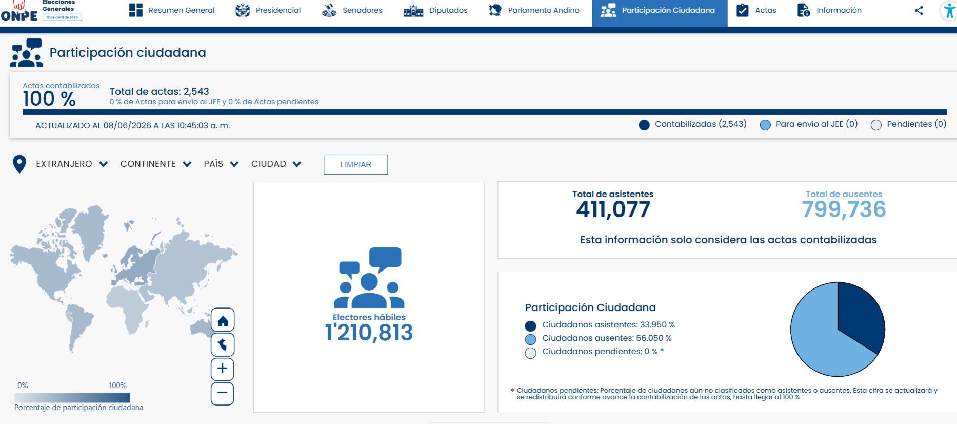Expand the CONTINENTE dropdown
Image resolution: width=957 pixels, height=424 pixels.
pyautogui.click(x=156, y=164)
